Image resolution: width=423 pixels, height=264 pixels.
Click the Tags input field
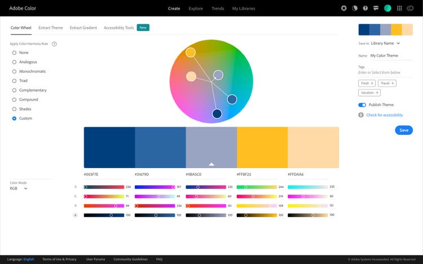click(x=385, y=72)
